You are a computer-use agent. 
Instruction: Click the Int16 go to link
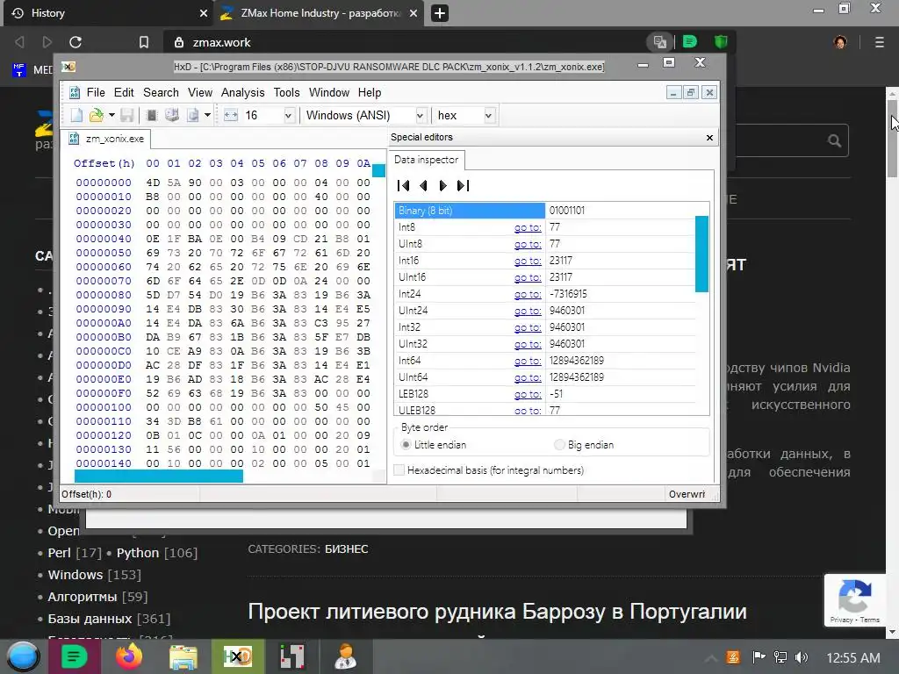pos(528,261)
